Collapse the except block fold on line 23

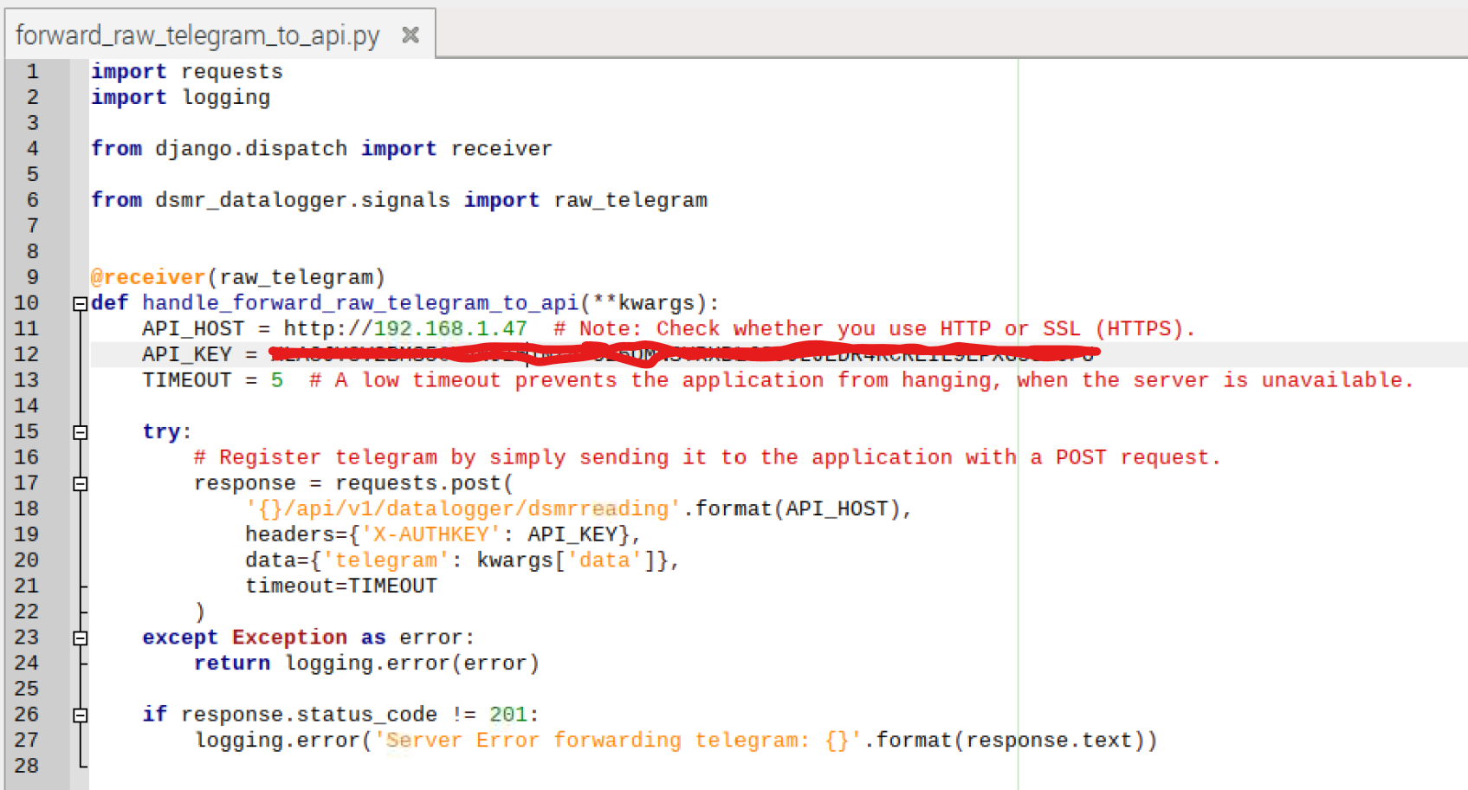coord(81,638)
